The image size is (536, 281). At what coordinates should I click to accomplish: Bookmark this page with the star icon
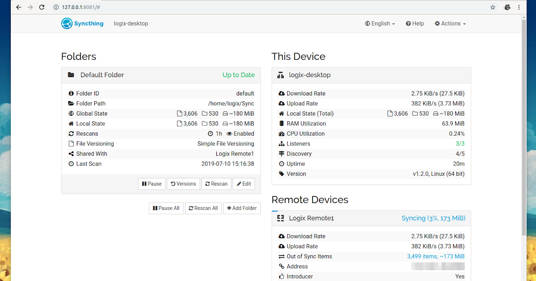coord(493,7)
